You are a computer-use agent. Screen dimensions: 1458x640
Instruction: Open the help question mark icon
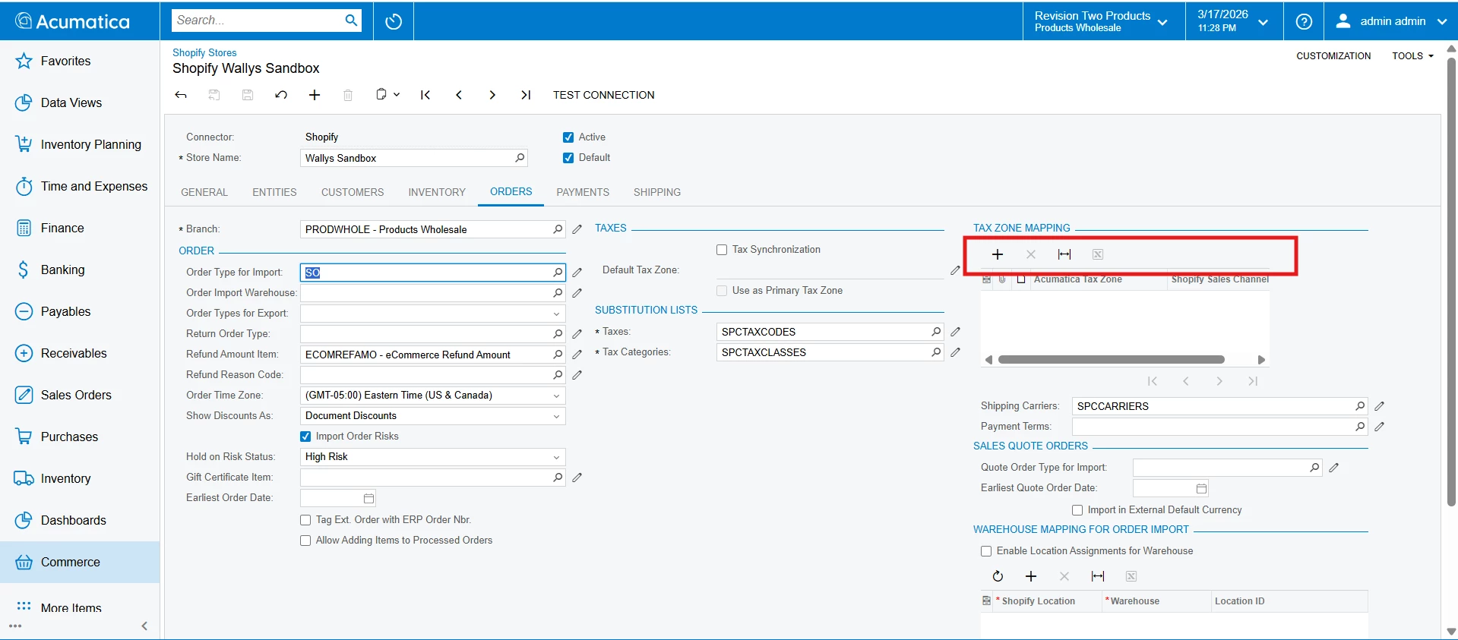1304,21
